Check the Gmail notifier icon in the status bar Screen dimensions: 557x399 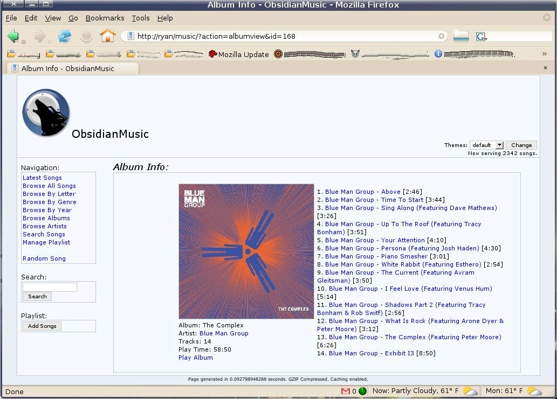[345, 391]
